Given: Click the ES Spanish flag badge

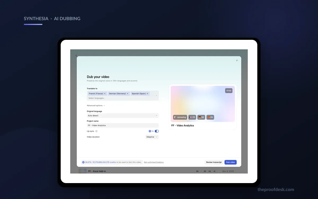Looking at the screenshot, I should [x=210, y=117].
